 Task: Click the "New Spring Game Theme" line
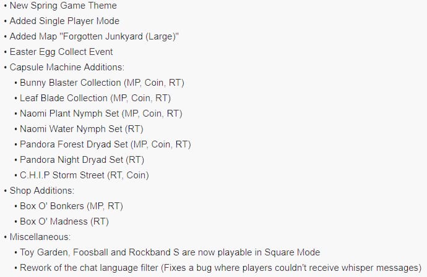pos(63,6)
